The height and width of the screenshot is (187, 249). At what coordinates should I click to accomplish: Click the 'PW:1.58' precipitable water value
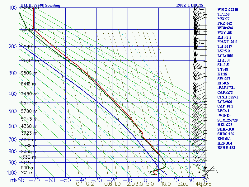coord(224,33)
